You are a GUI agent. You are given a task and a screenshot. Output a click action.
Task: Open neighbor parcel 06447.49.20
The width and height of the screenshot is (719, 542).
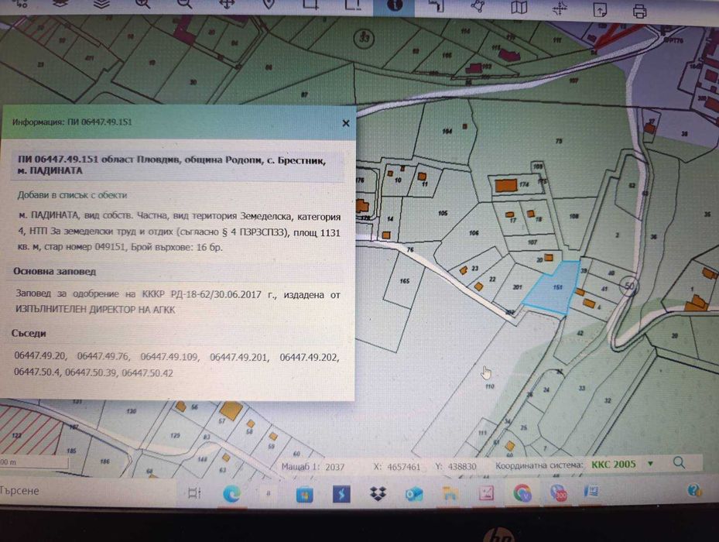pos(40,355)
